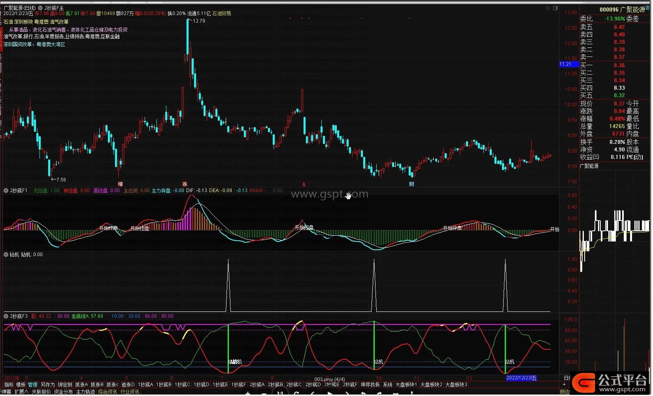Expand the 扩展 panel toggle
The image size is (653, 396).
(21, 392)
